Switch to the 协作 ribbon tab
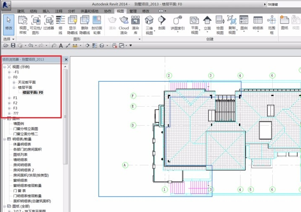This screenshot has height=212, width=301. point(107,11)
